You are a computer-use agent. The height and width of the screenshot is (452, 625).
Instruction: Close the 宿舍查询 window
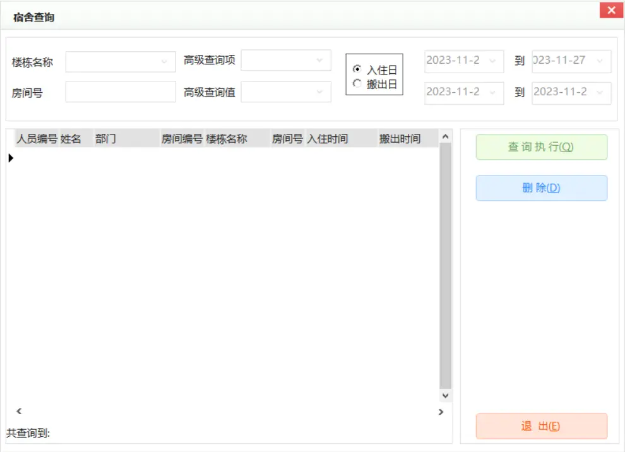coord(610,9)
